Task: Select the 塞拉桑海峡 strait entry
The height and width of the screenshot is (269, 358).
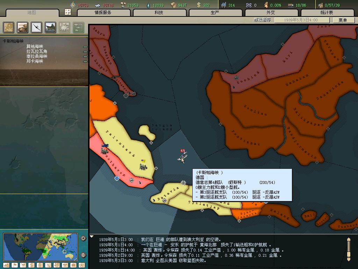Action: pyautogui.click(x=37, y=56)
